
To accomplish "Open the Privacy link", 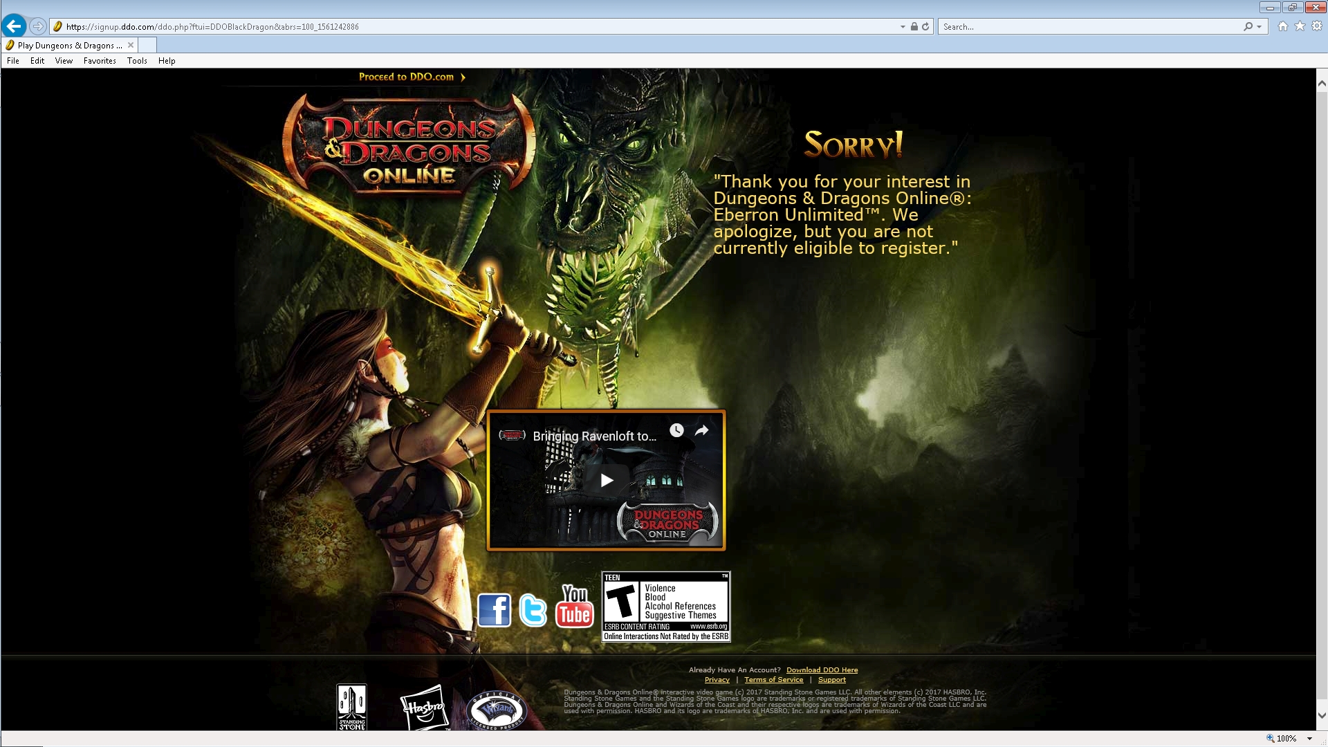I will [717, 680].
